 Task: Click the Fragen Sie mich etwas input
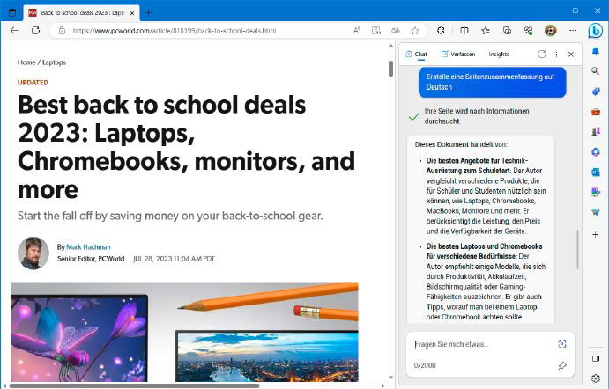(481, 344)
